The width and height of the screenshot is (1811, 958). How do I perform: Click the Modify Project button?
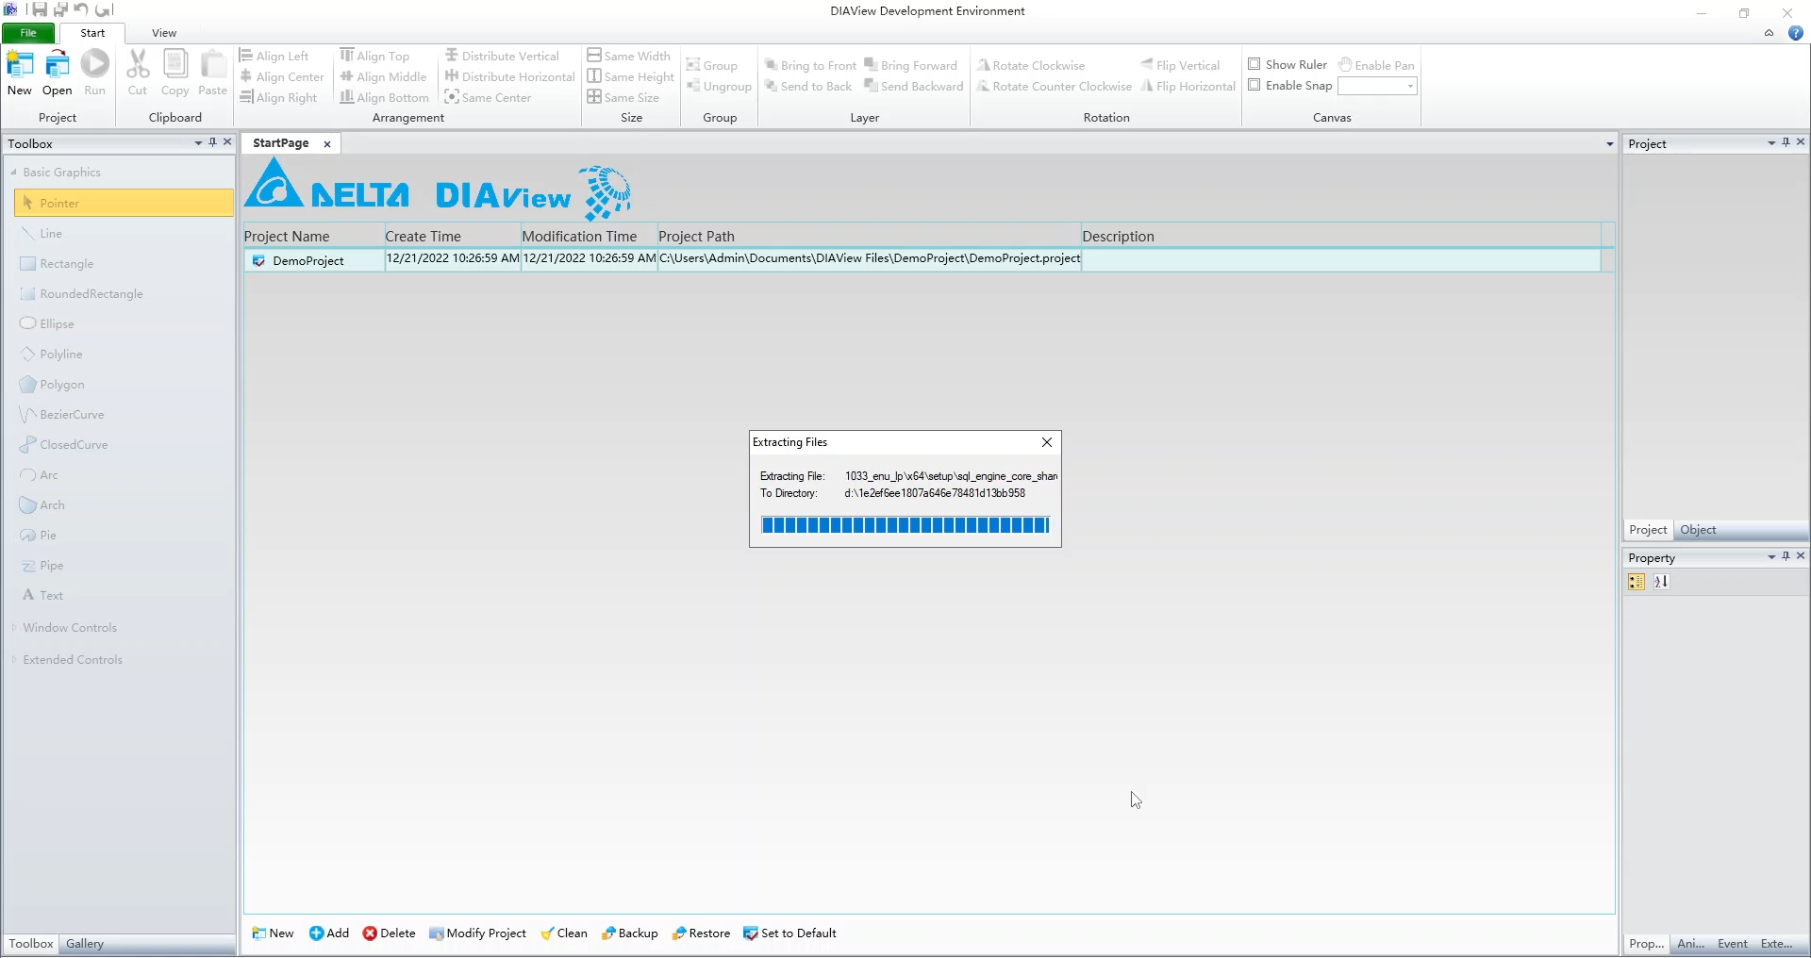coord(478,933)
